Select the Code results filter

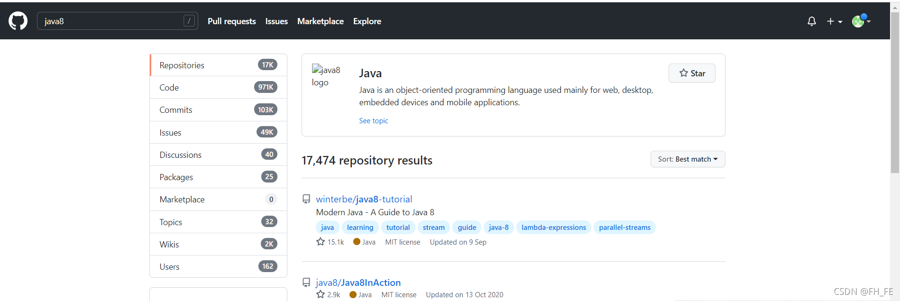(x=218, y=87)
